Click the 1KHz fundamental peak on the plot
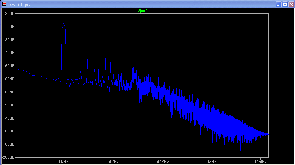The image size is (295, 165). (64, 23)
